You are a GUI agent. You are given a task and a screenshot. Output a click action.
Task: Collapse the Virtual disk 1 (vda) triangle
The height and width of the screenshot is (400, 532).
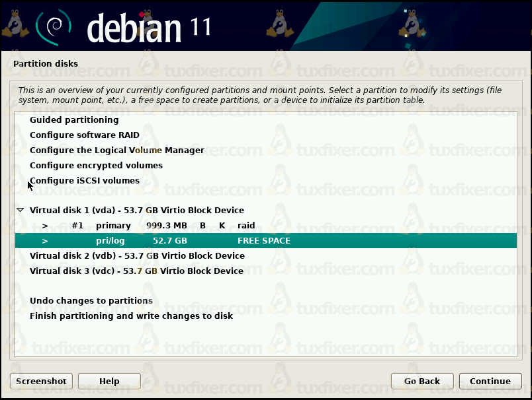pos(21,210)
